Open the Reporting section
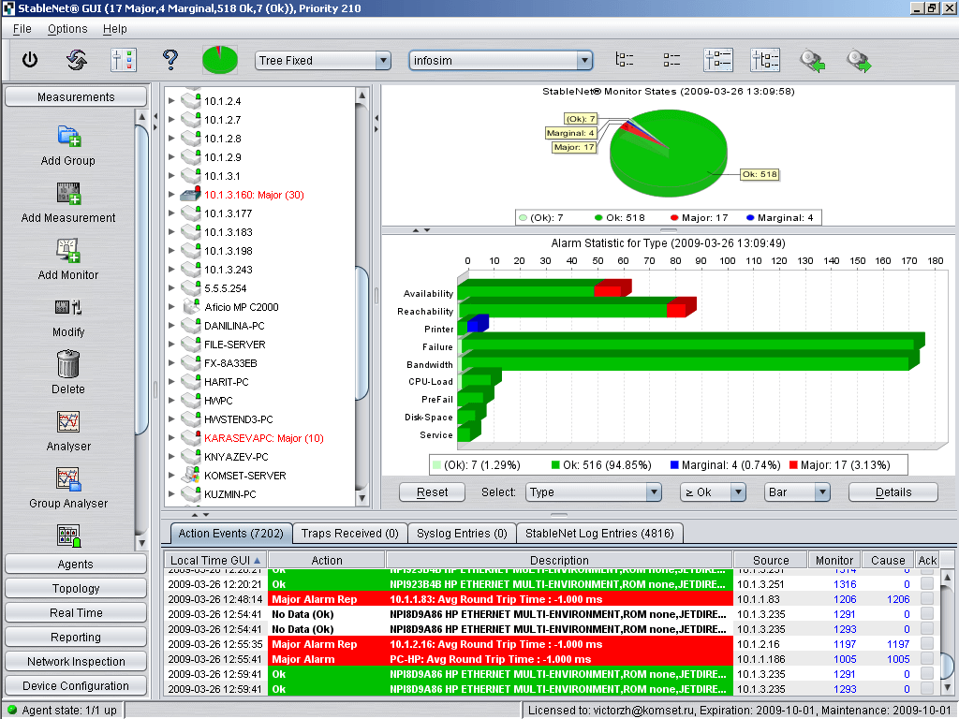The image size is (959, 719). (76, 637)
